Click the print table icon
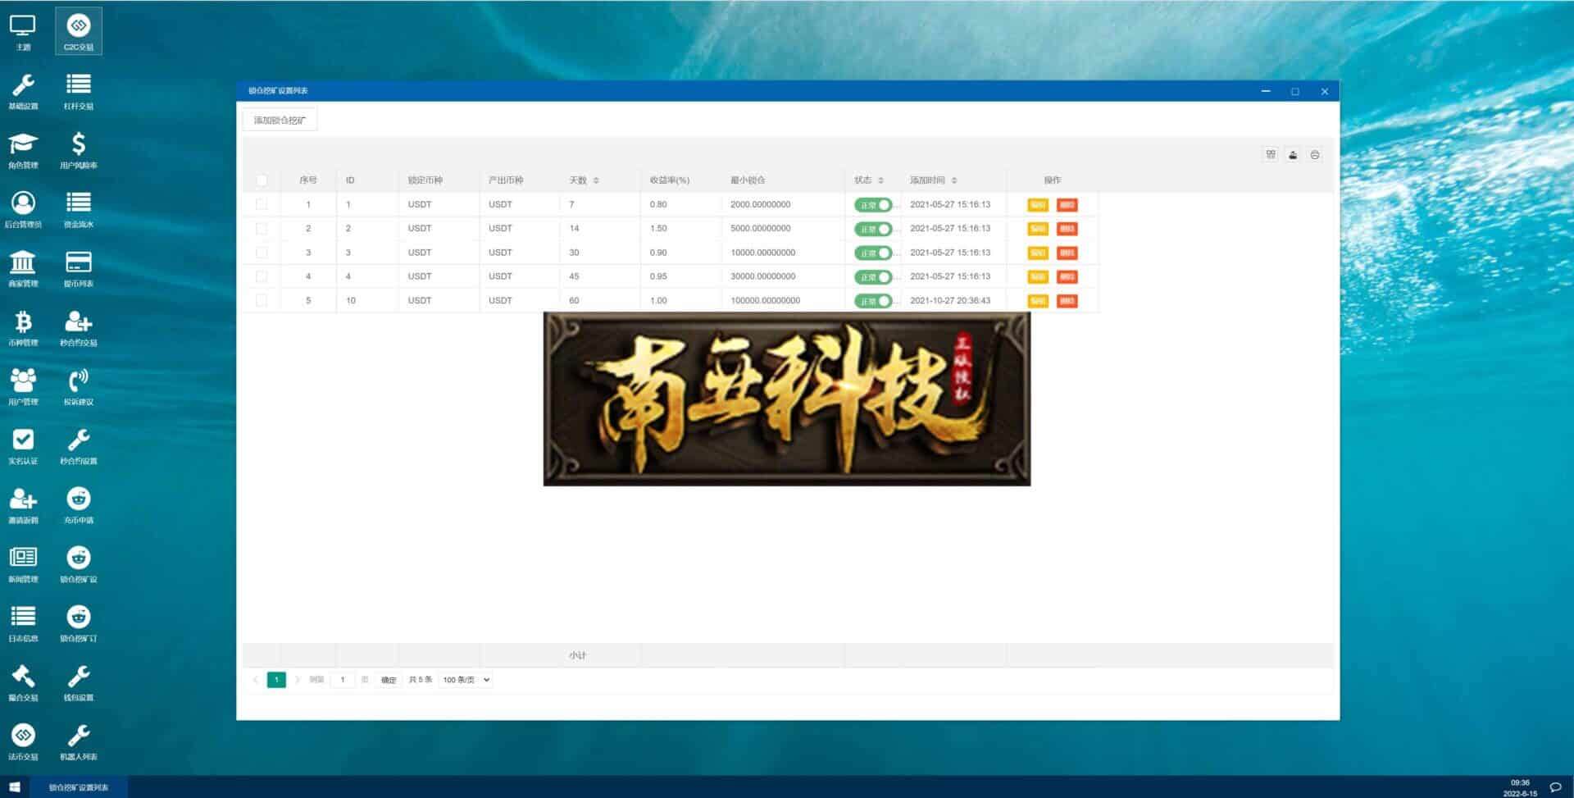 [x=1315, y=154]
